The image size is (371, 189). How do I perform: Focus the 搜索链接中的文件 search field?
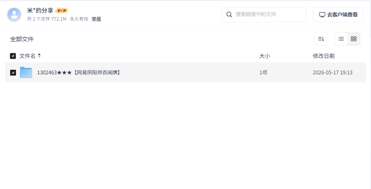click(264, 15)
